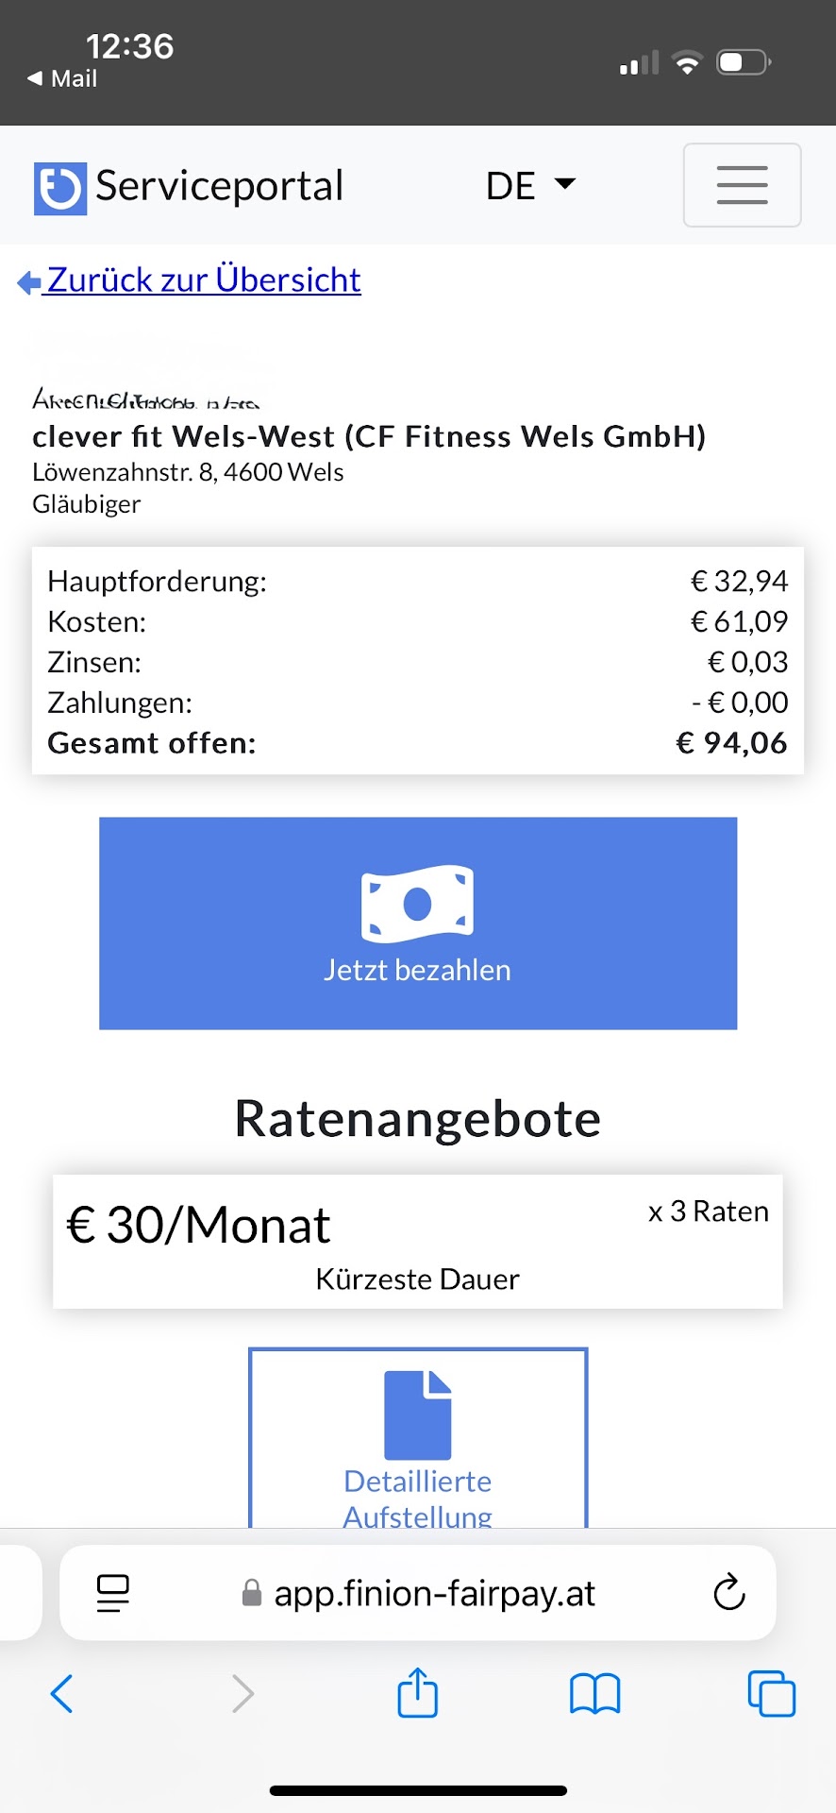Reload the page in Safari
Screen dimensions: 836x1813
728,1593
